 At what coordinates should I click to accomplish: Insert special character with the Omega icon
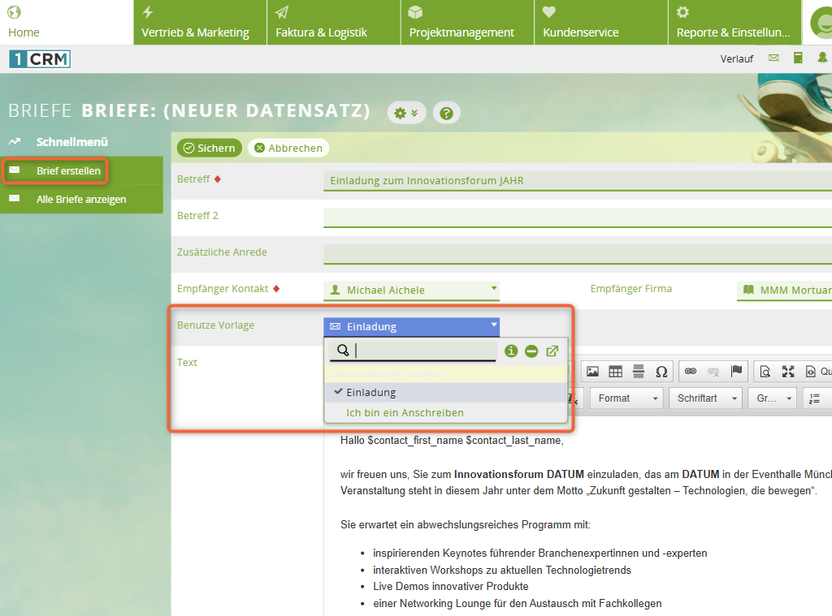click(661, 371)
